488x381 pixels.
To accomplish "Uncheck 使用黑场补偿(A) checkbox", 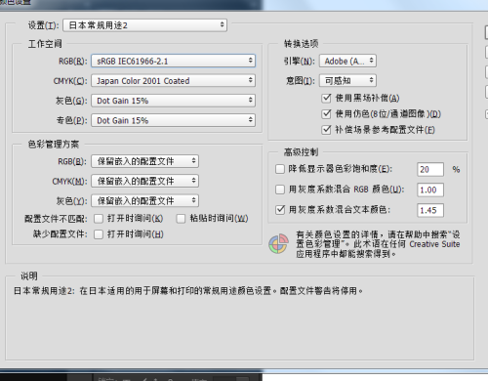I will pos(326,98).
